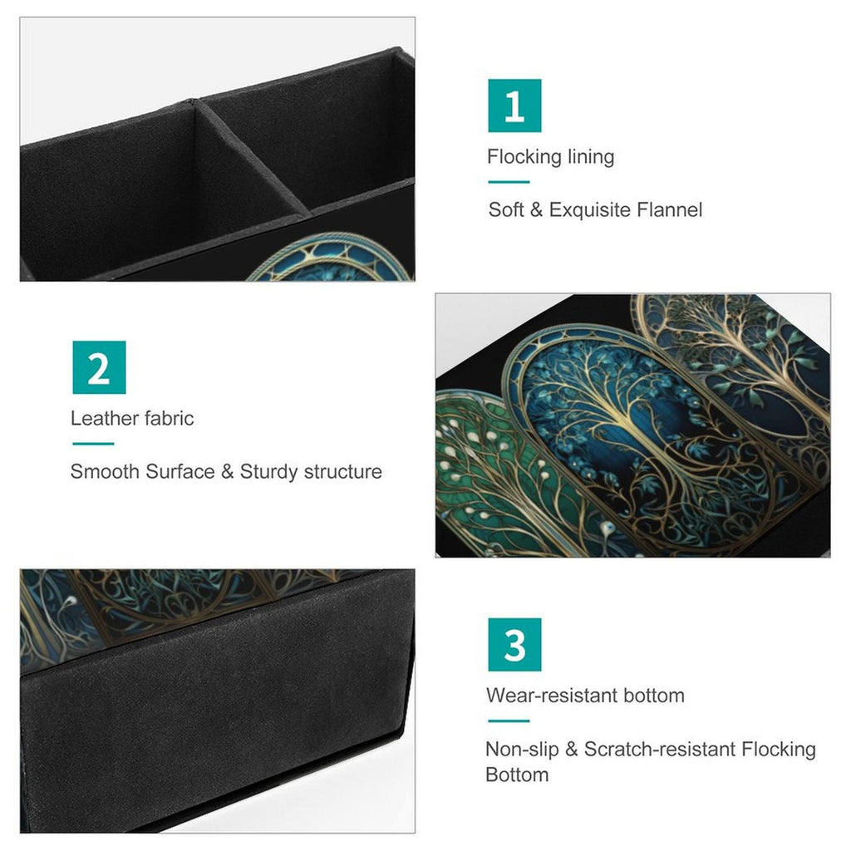Screen dimensions: 851x851
Task: Click teal divider under Flocking lining
Action: coord(509,182)
